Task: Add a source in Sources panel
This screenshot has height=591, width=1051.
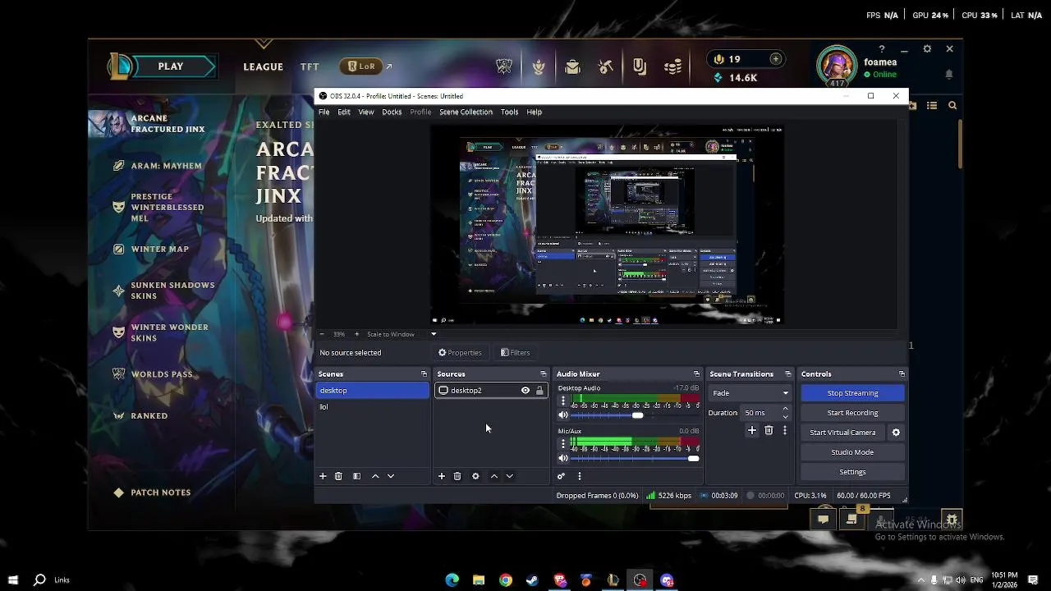Action: tap(442, 476)
